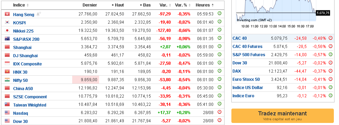Click the India flag next to Nifty 50
The image size is (339, 125).
[x=7, y=80]
